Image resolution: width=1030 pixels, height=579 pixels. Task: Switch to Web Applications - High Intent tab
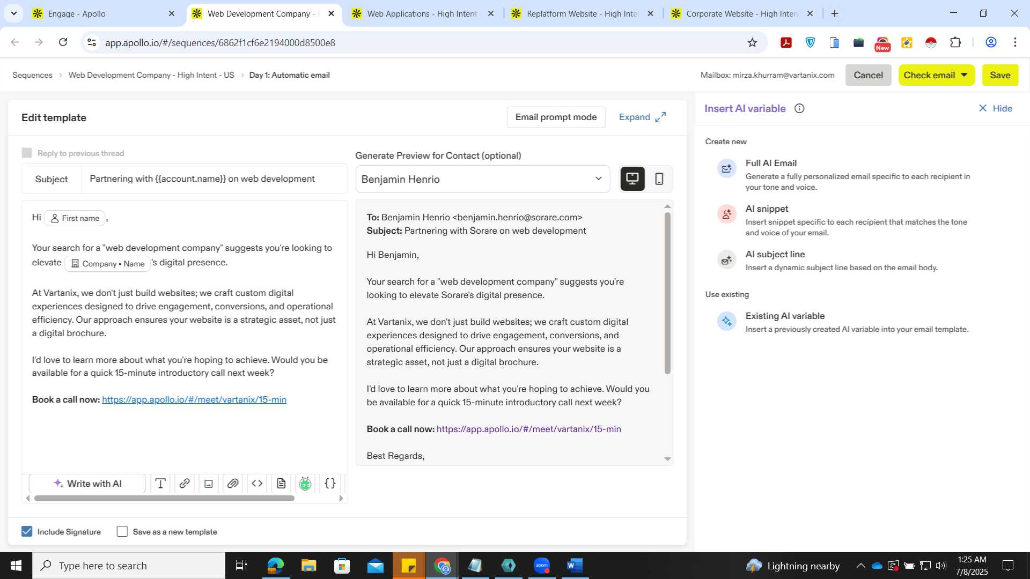click(x=422, y=14)
